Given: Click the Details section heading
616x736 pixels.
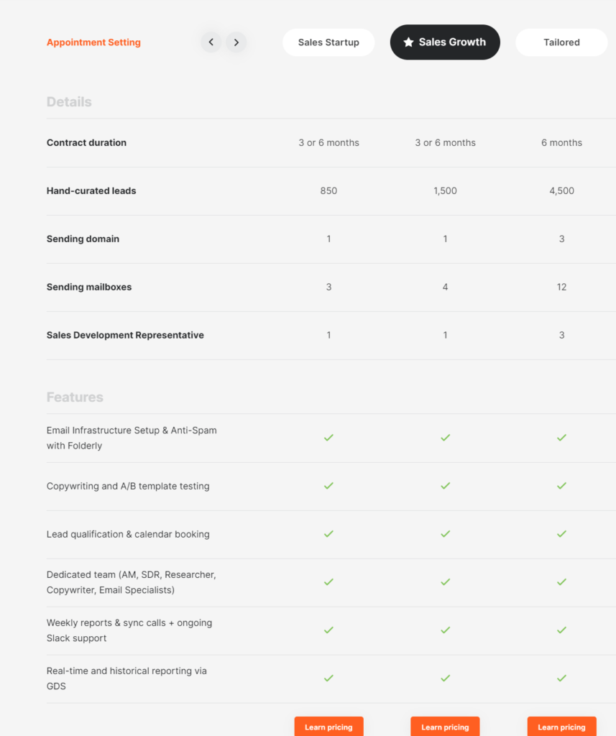Looking at the screenshot, I should point(69,101).
